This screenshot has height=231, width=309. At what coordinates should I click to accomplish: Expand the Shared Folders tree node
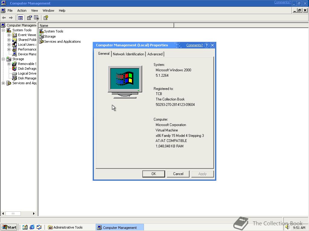point(9,40)
